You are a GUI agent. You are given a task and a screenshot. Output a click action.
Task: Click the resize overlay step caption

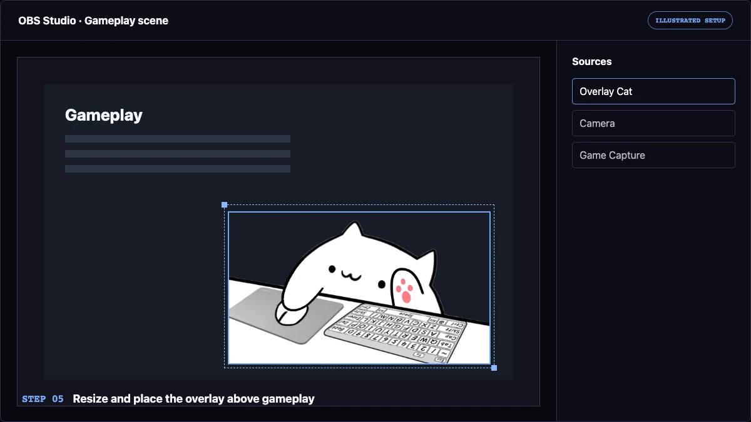click(193, 399)
